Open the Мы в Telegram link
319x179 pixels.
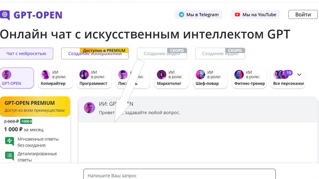(x=198, y=15)
